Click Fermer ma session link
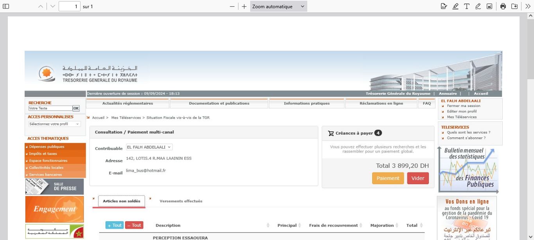 [464, 106]
